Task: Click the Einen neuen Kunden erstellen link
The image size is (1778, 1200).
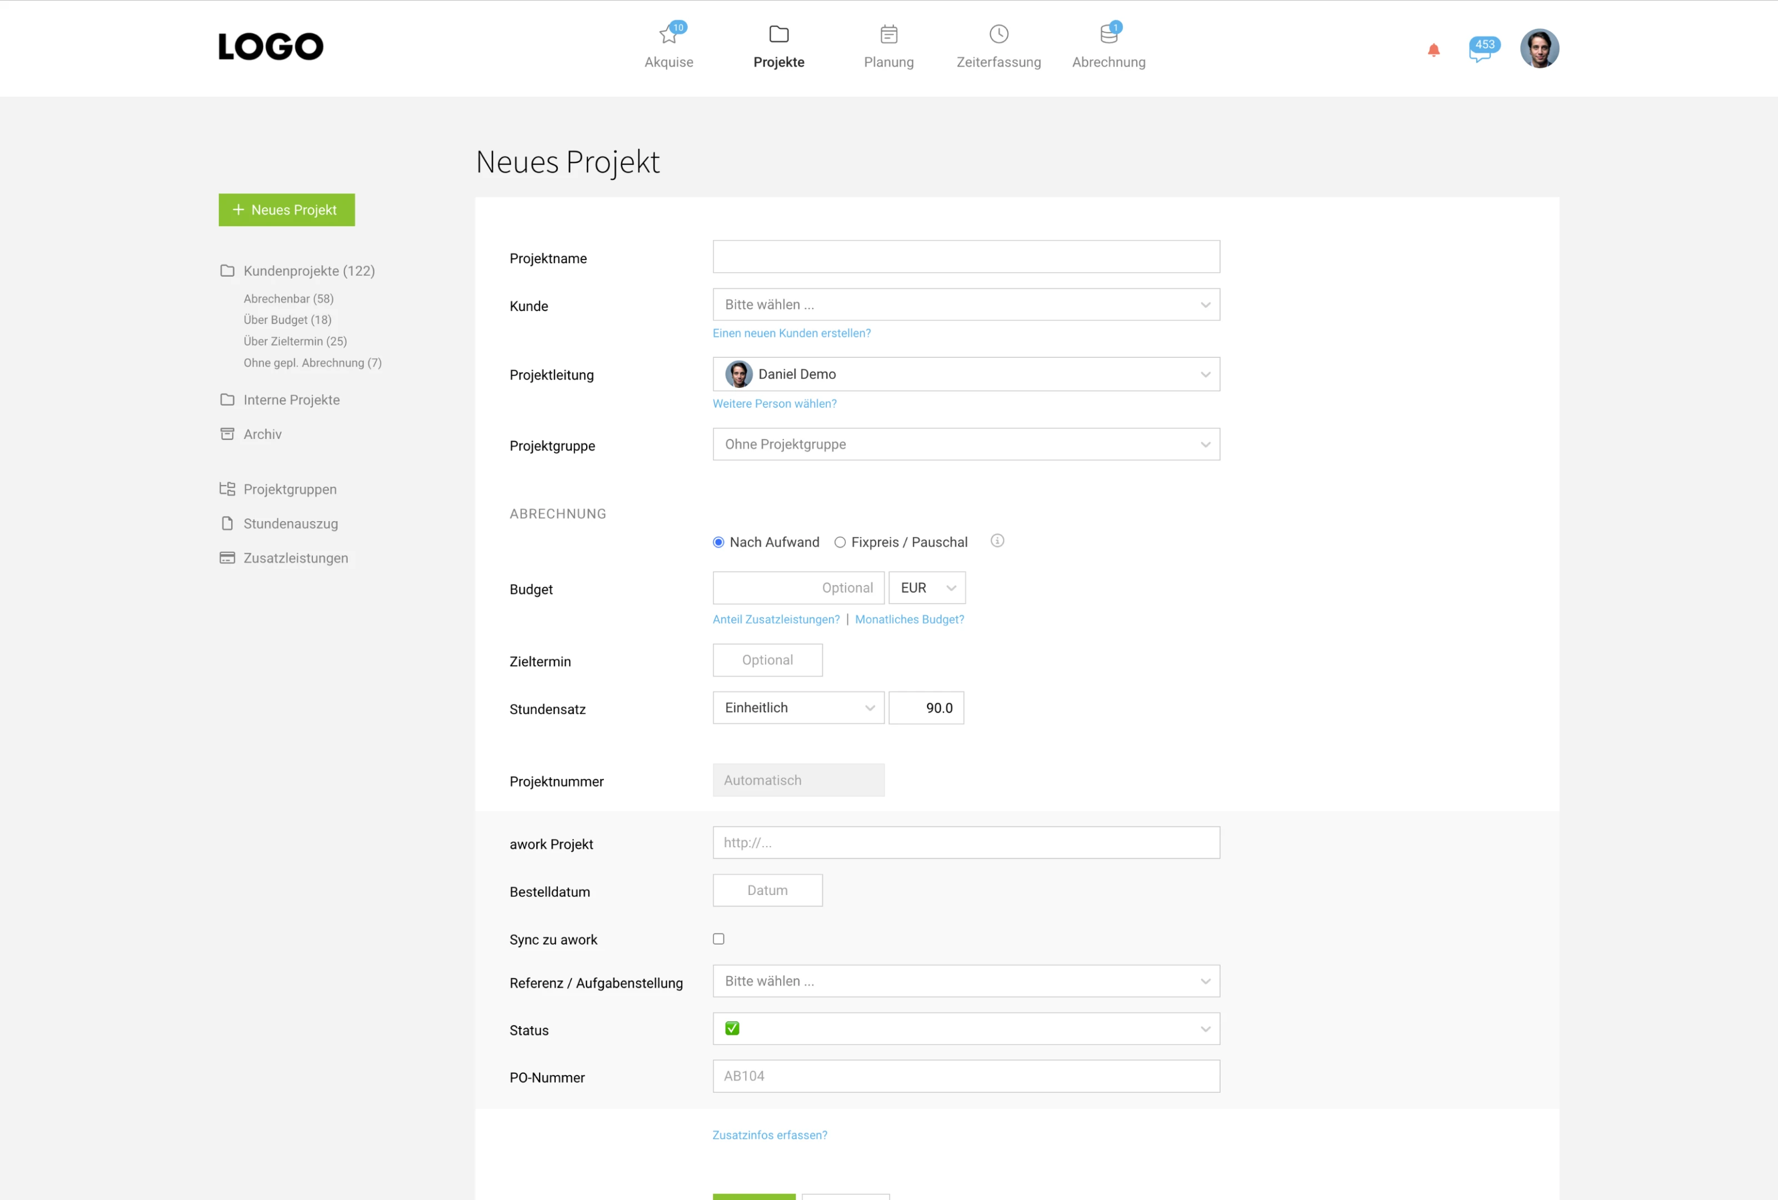Action: tap(791, 333)
